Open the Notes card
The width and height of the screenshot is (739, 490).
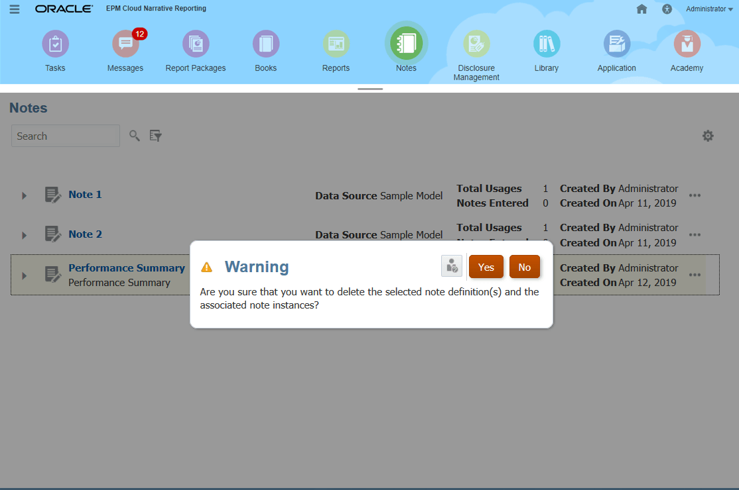pos(406,48)
